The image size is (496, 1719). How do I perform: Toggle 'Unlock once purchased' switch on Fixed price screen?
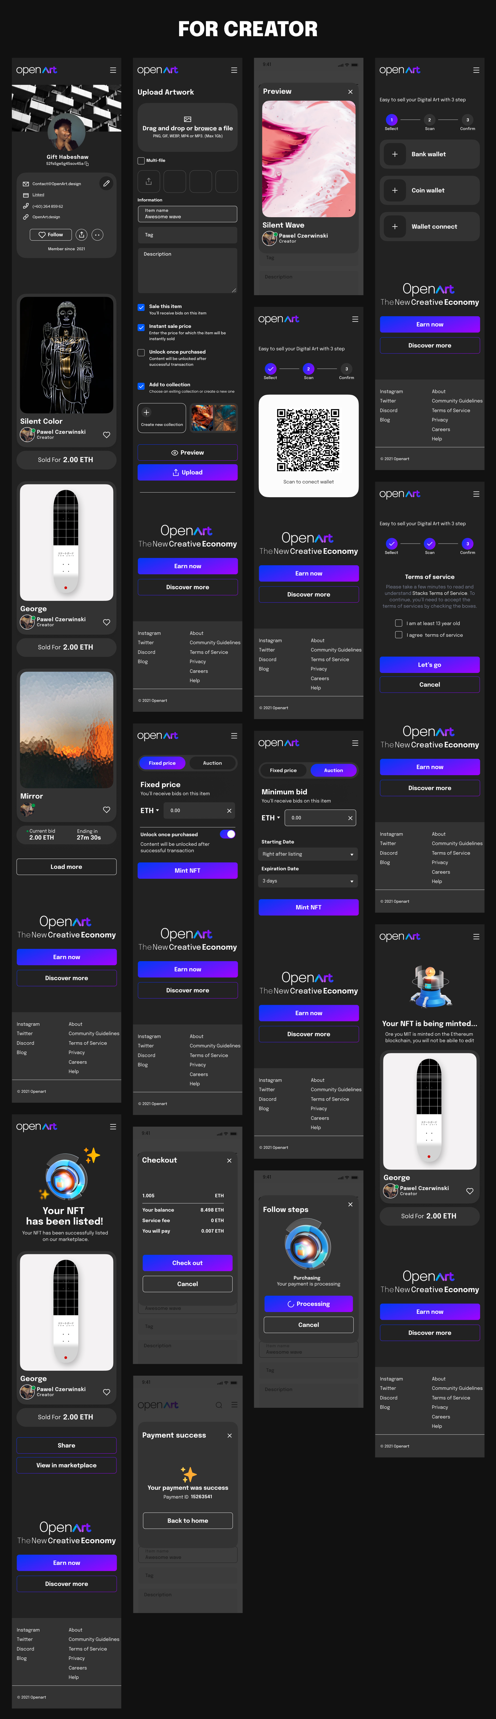point(227,834)
